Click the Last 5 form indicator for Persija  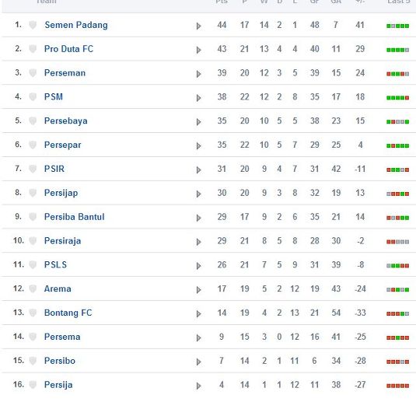click(x=397, y=386)
